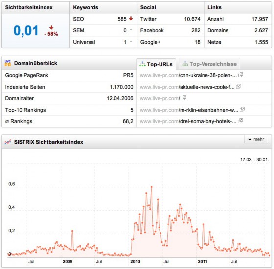The width and height of the screenshot is (274, 269).
Task: Click the date range 17.03. - 30.01.
Action: (x=254, y=160)
